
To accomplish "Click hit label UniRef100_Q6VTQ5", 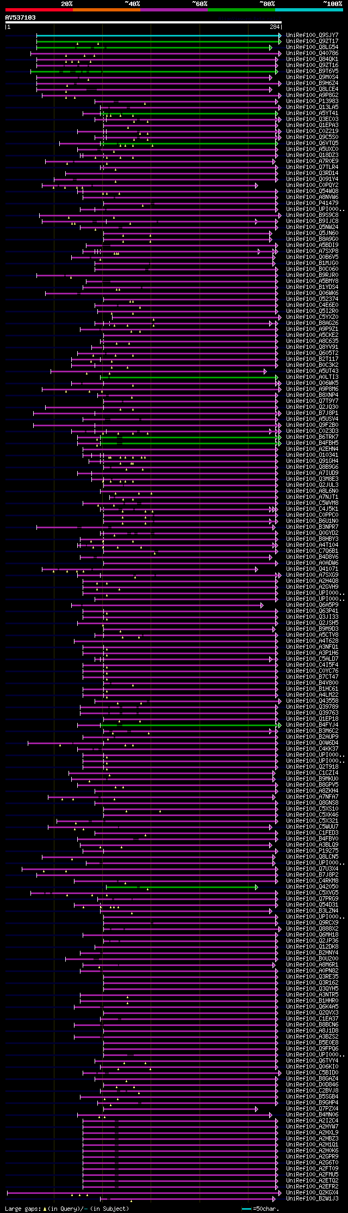I will [x=312, y=143].
